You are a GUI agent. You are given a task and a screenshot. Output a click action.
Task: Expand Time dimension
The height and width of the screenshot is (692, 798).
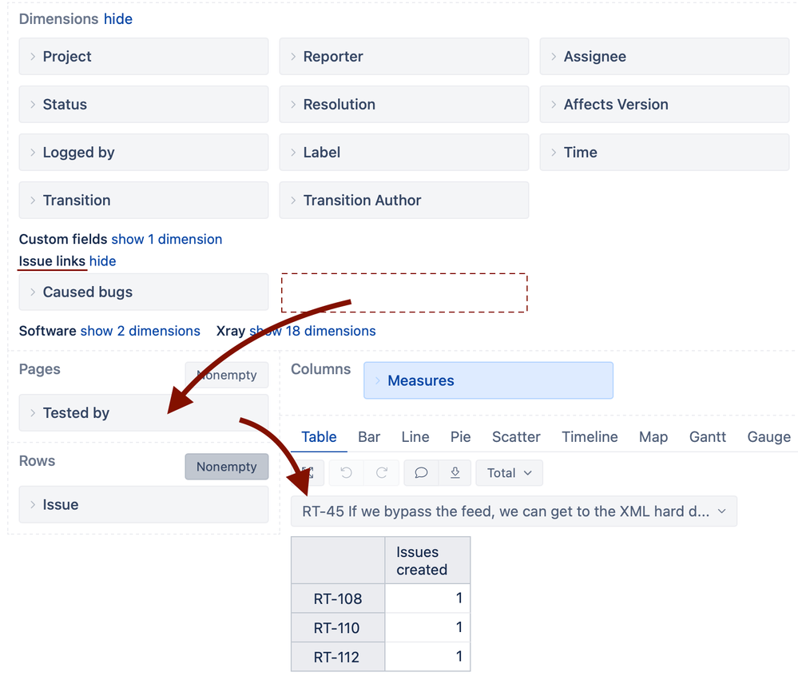click(x=664, y=153)
